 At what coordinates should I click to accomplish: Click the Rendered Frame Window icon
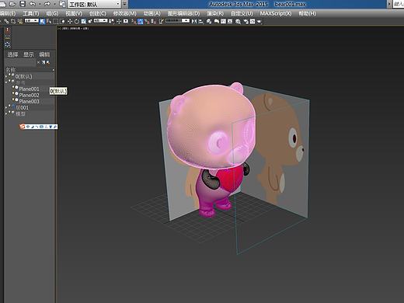pos(252,22)
